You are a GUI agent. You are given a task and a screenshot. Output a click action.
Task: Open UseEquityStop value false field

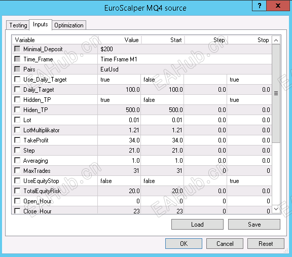[119, 181]
